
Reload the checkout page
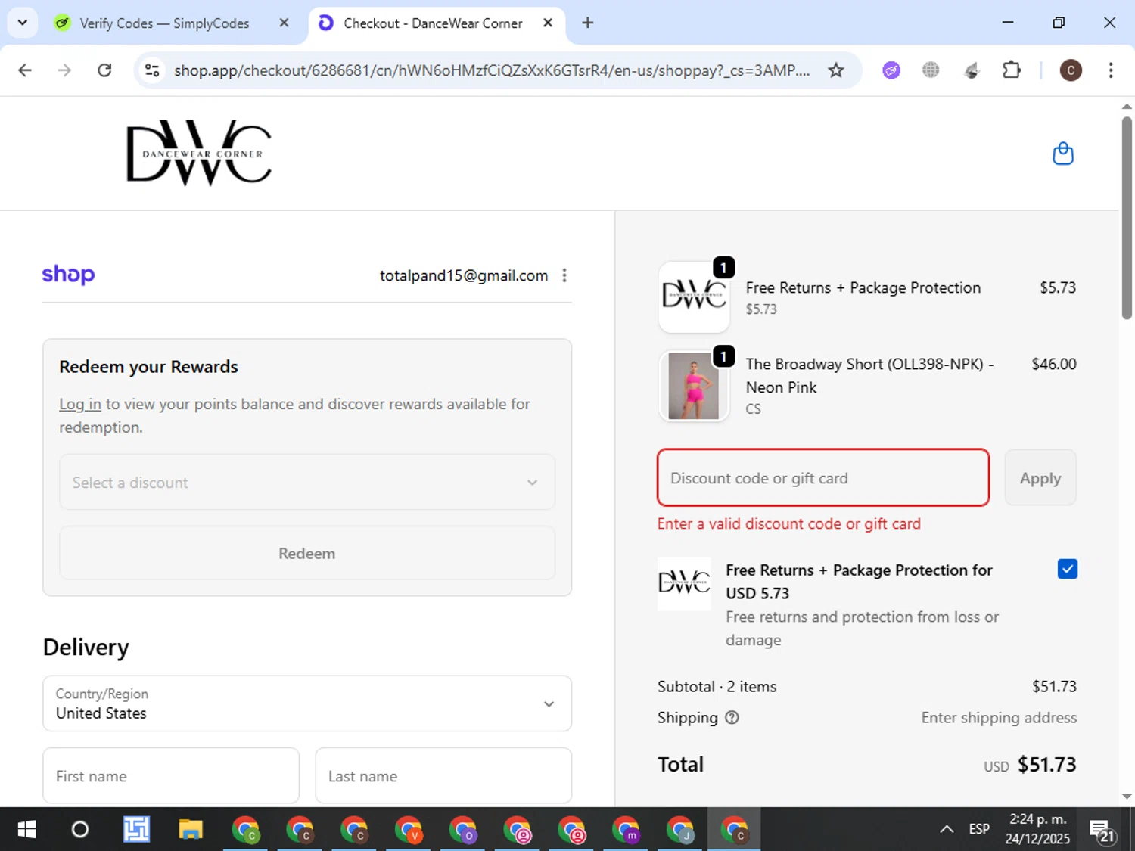pyautogui.click(x=104, y=70)
